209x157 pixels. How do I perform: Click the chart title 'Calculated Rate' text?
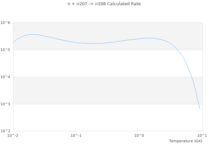tap(104, 4)
